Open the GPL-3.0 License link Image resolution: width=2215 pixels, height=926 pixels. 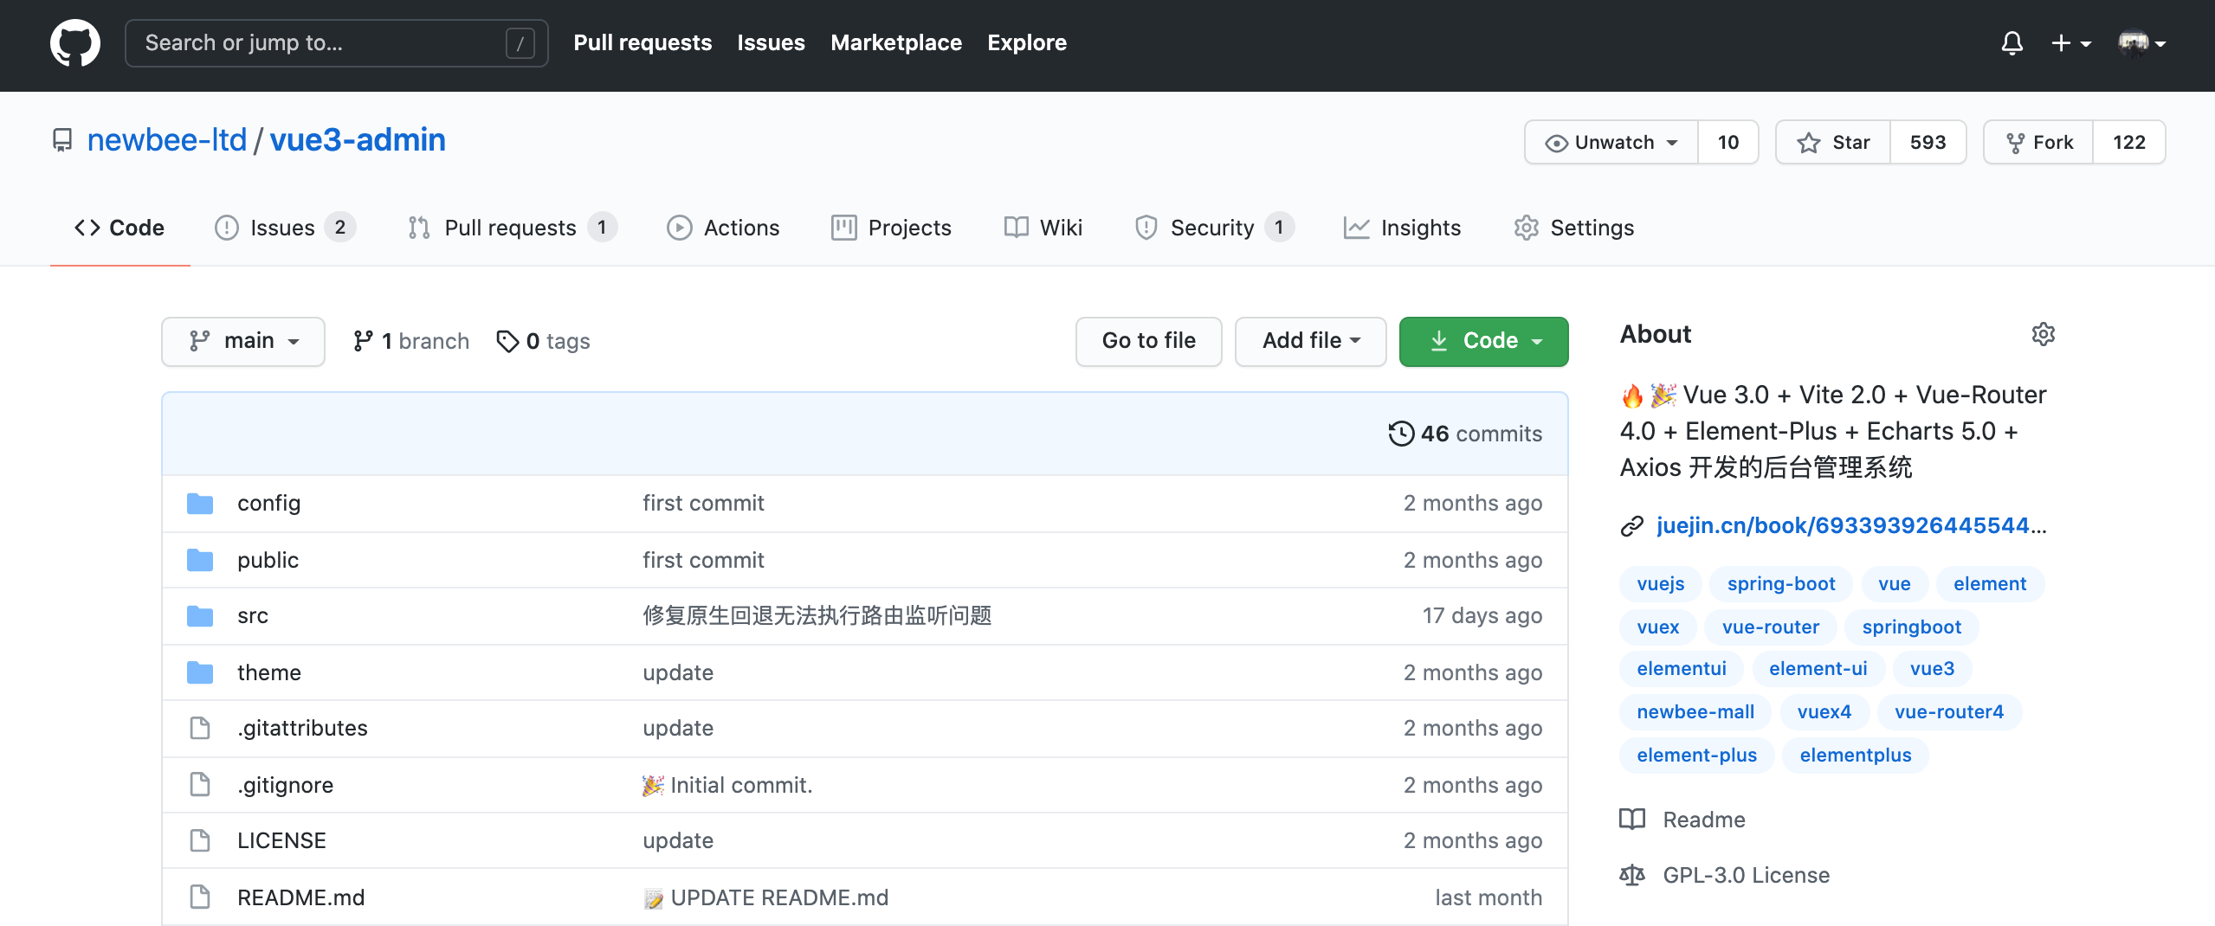(x=1725, y=875)
